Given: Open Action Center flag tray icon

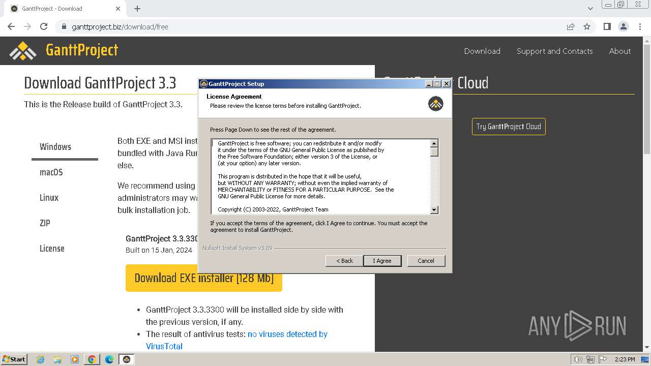Looking at the screenshot, I should [603, 359].
